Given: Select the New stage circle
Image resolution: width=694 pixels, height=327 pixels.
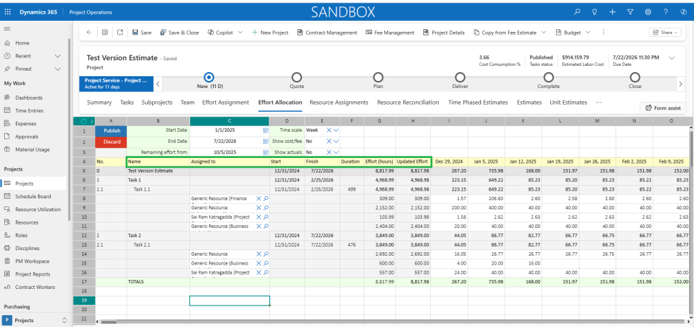Looking at the screenshot, I should tap(209, 77).
